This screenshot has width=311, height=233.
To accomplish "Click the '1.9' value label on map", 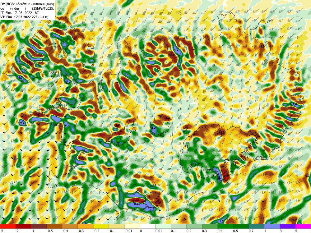I will point(118,125).
